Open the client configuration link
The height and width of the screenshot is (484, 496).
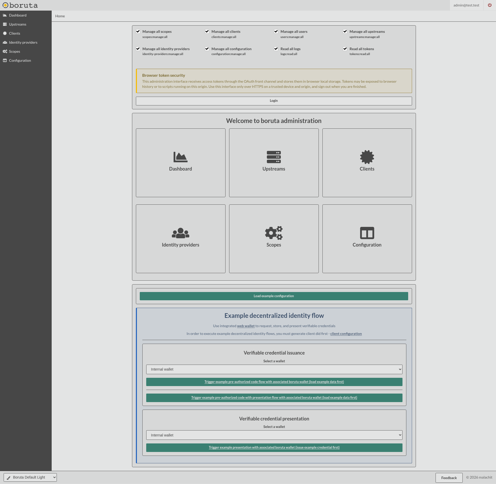pyautogui.click(x=346, y=334)
